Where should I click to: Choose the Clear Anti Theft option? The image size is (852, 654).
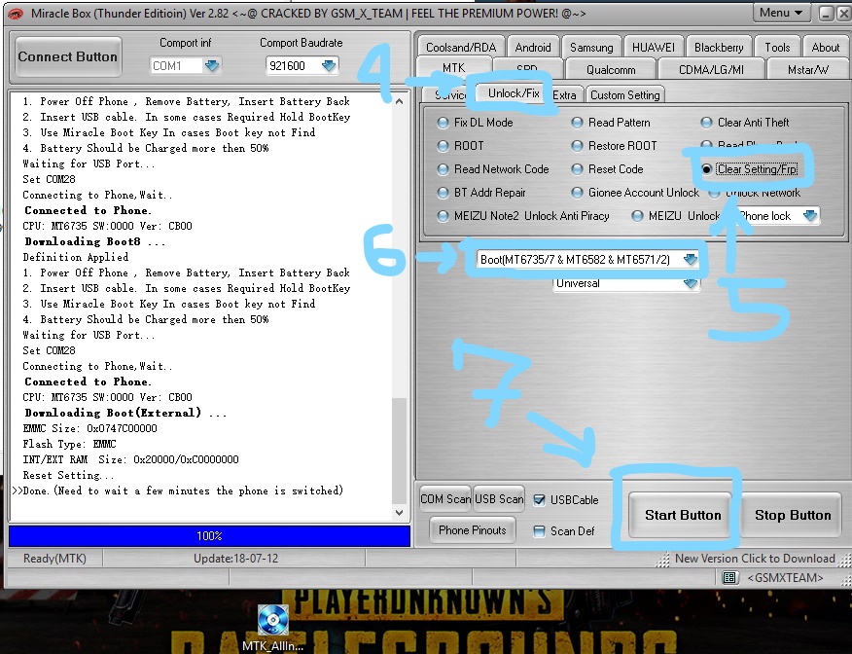pos(706,123)
